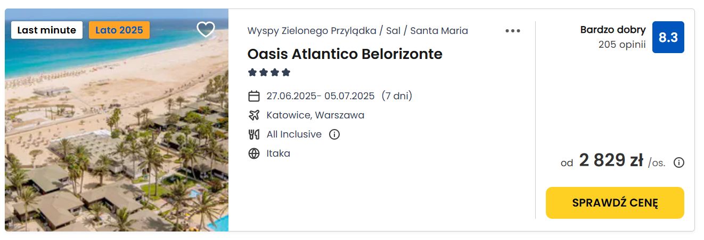This screenshot has width=704, height=240.
Task: Open the Oasis Atlantico Belorizonte hotel title
Action: click(345, 54)
